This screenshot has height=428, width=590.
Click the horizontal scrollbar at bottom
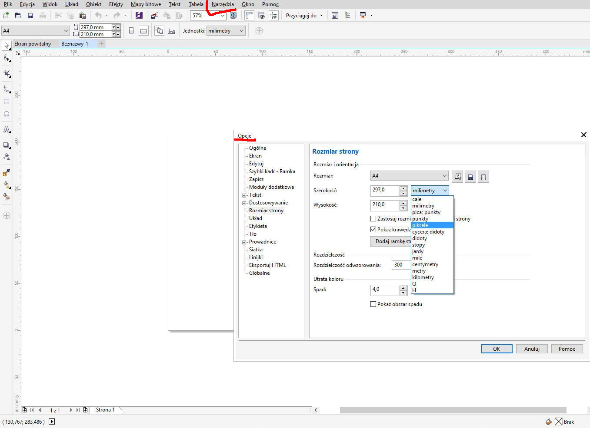coord(453,410)
